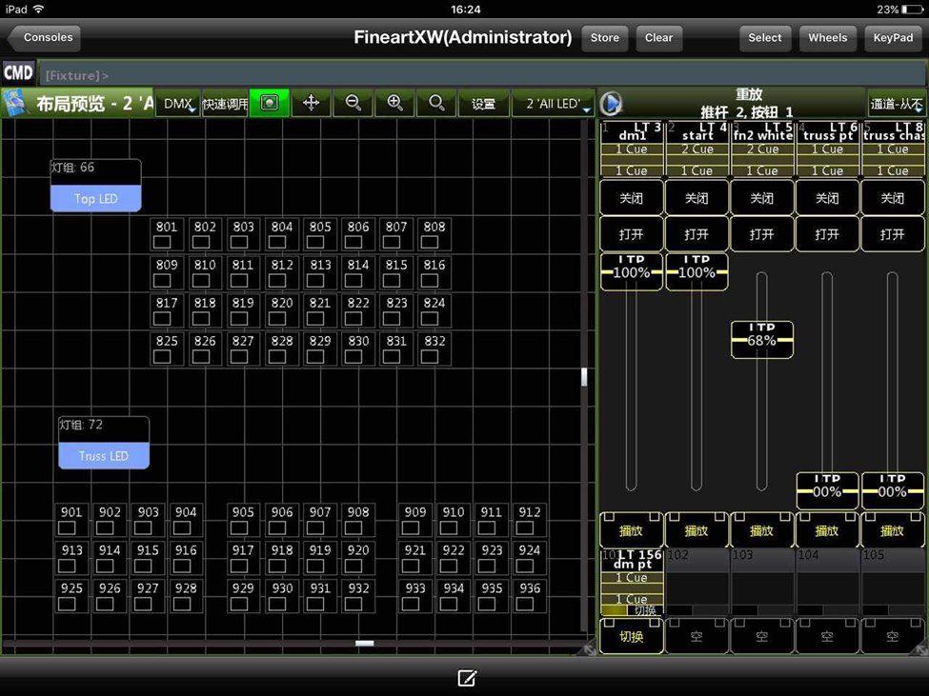Click the zoom out magnifier icon
This screenshot has height=696, width=929.
353,103
